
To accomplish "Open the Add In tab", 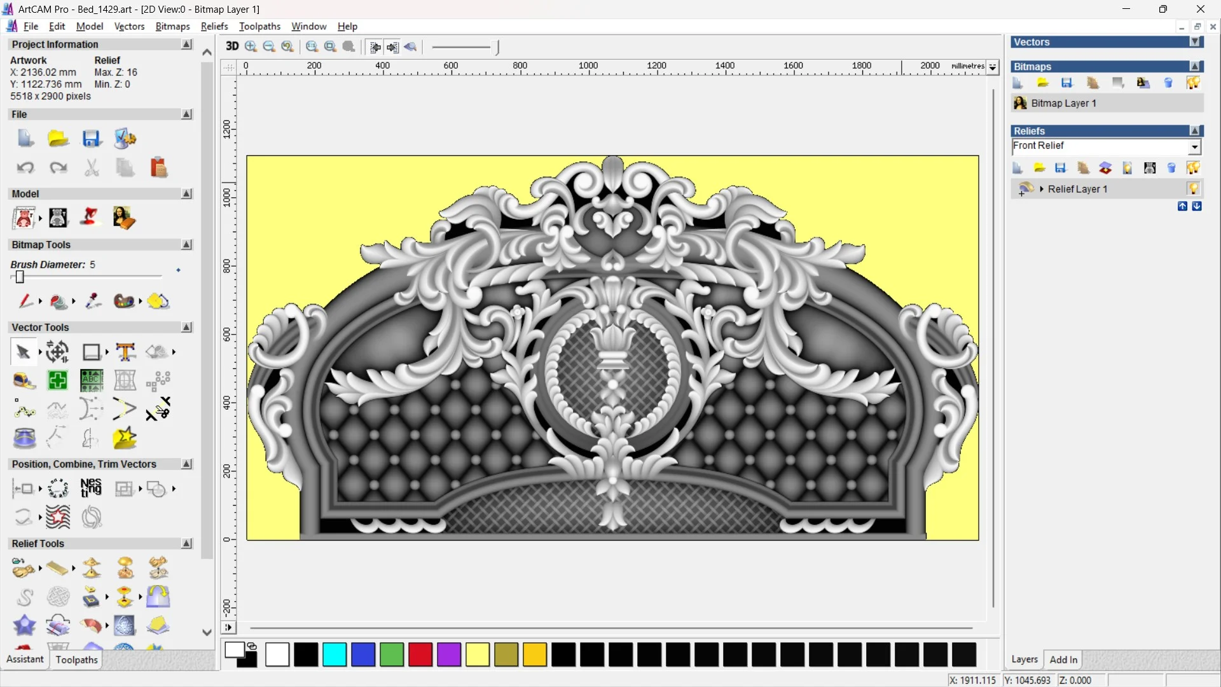I will [1063, 660].
